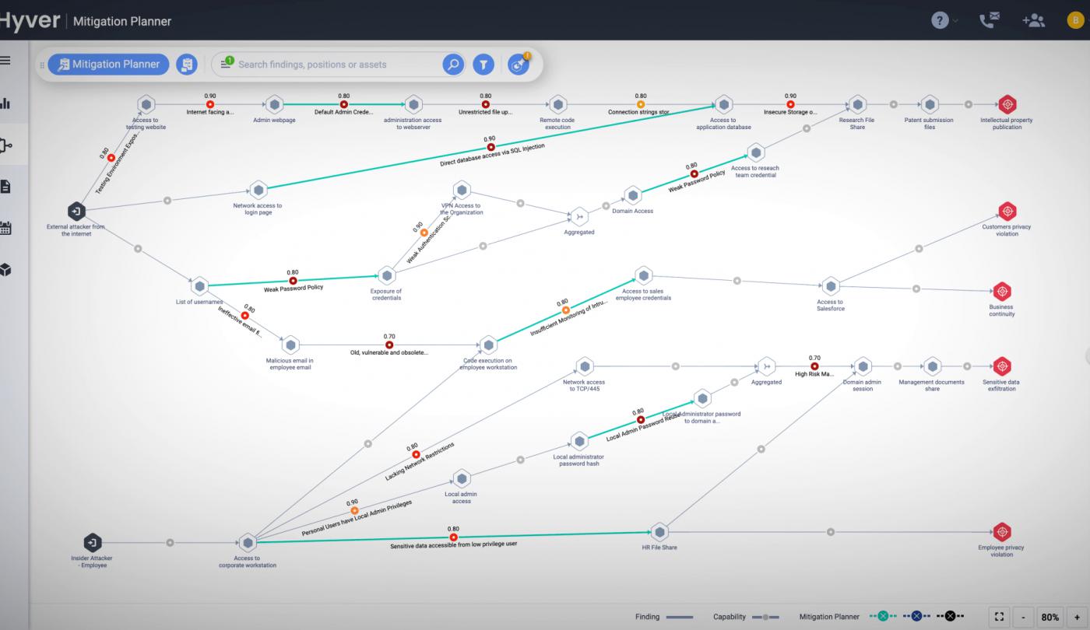1090x630 pixels.
Task: Click the Default Admin Crede... finding marker
Action: coord(343,104)
